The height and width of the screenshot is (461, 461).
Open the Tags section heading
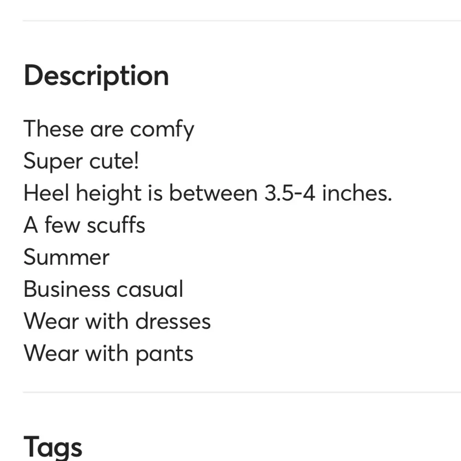53,447
